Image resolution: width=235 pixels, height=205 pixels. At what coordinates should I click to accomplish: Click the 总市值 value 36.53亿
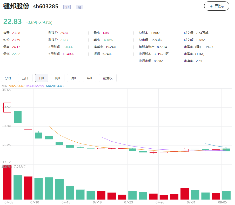point(156,40)
